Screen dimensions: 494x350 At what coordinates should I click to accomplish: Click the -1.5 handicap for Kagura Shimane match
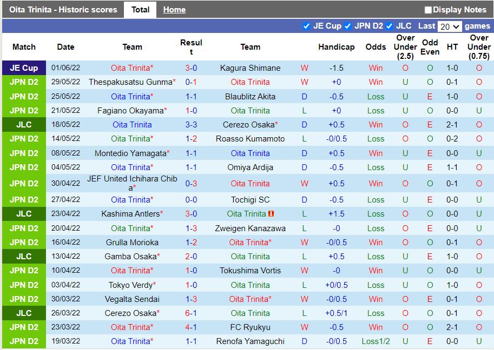[336, 68]
